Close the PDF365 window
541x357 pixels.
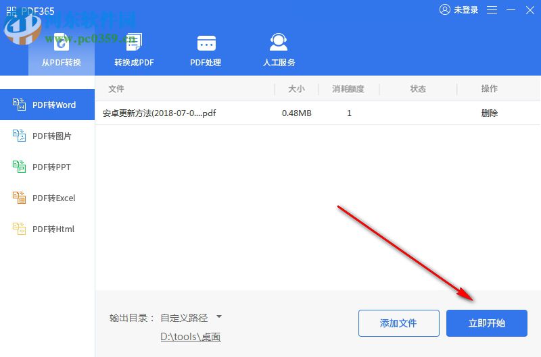[530, 10]
